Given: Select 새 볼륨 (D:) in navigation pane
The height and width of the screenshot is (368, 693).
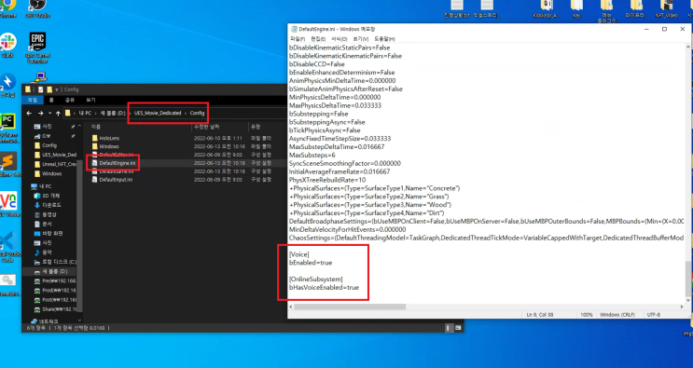Looking at the screenshot, I should coord(49,271).
